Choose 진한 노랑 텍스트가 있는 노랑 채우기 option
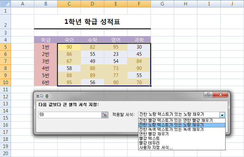This screenshot has height=157, width=244. click(182, 125)
